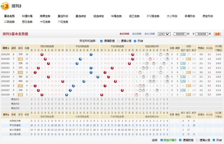224x144 pixels.
Task: Open the 组选综合 tab
Action: (98, 16)
